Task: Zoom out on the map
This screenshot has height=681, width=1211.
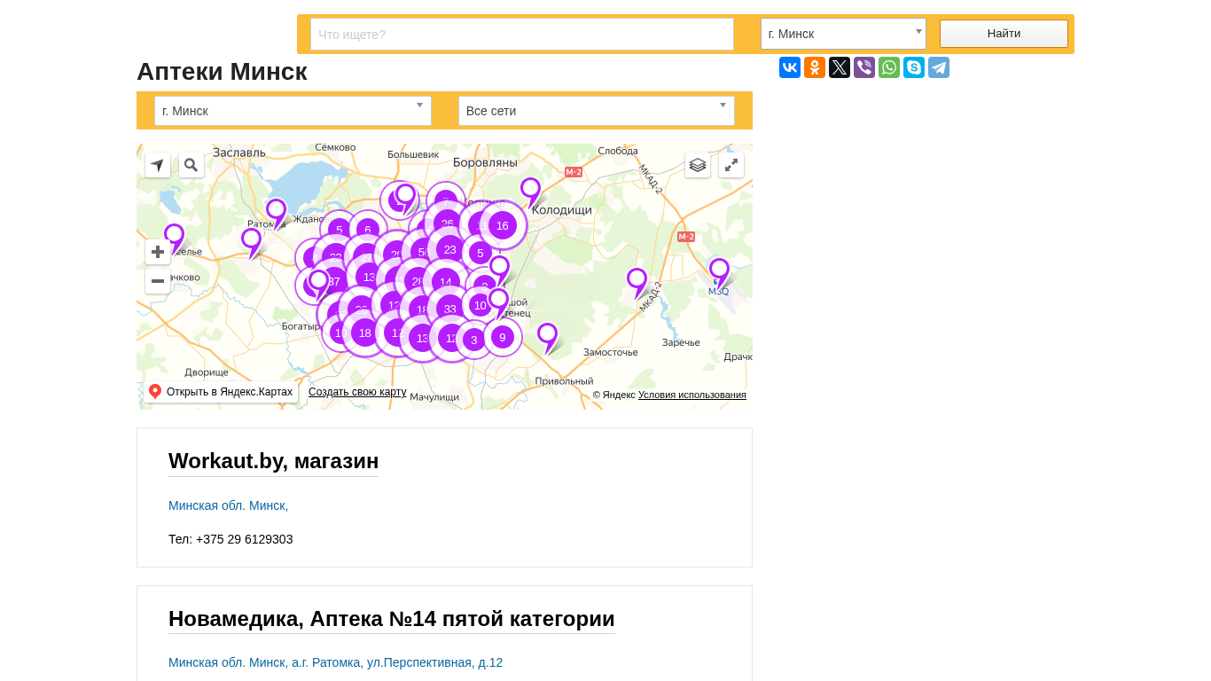Action: coord(158,281)
